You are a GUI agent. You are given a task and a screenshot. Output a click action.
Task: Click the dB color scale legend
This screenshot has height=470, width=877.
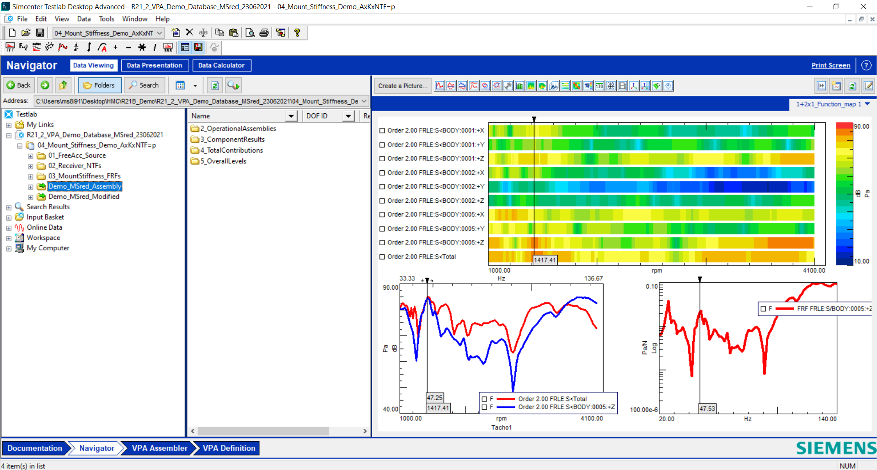coord(843,192)
